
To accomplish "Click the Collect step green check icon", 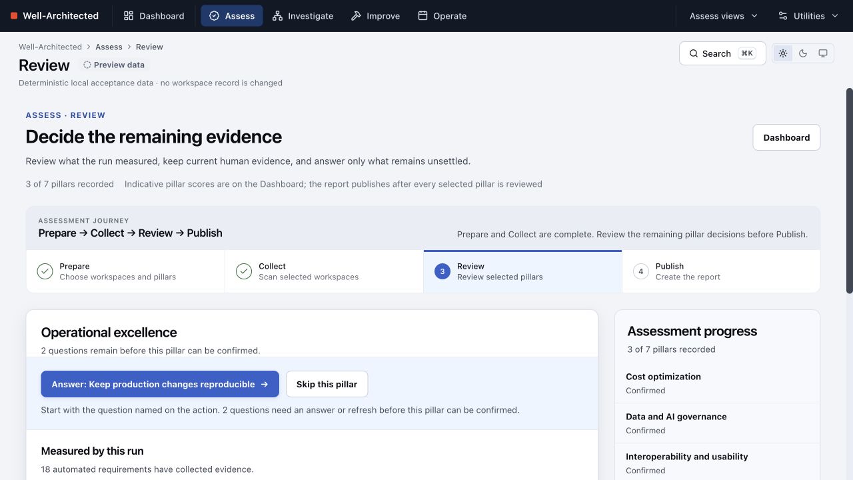I will coord(244,271).
